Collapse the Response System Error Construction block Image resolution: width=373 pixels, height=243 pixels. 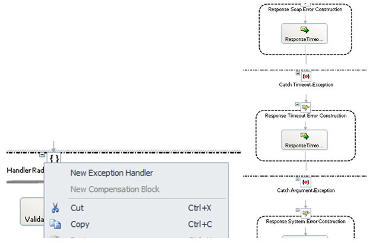pos(297,210)
